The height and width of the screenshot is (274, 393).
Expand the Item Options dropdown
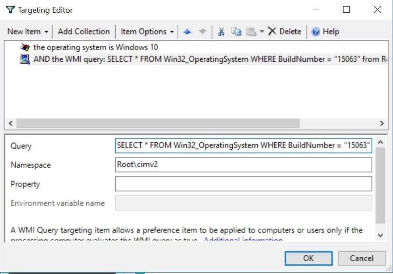147,32
